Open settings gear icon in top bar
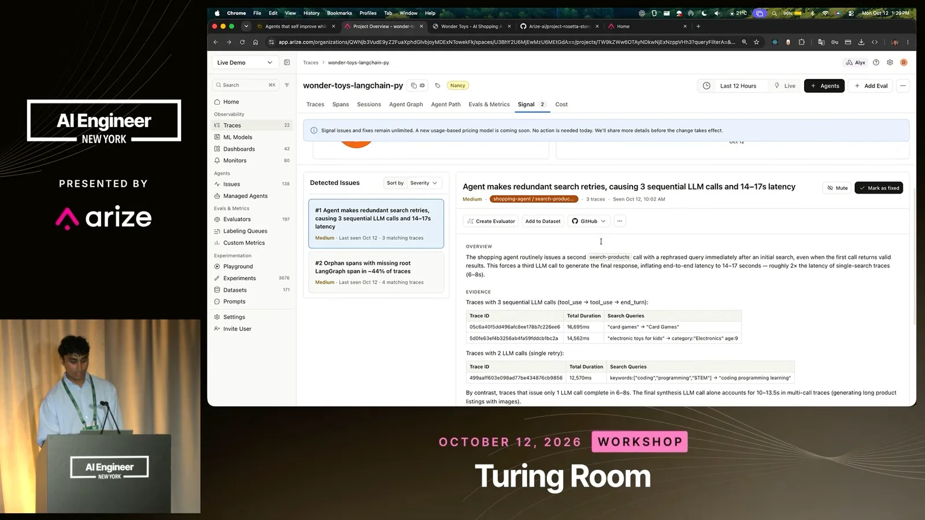 click(x=890, y=62)
